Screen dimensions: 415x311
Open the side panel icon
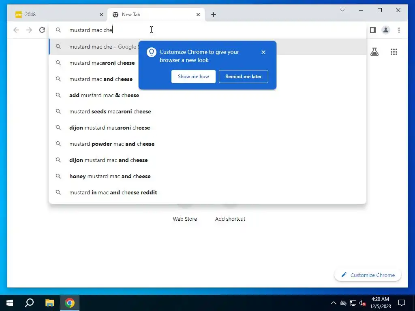click(373, 30)
